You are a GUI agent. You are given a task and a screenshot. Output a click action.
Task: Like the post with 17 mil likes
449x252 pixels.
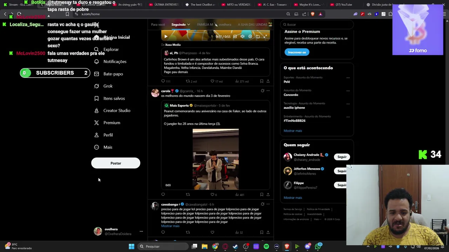[x=212, y=81]
